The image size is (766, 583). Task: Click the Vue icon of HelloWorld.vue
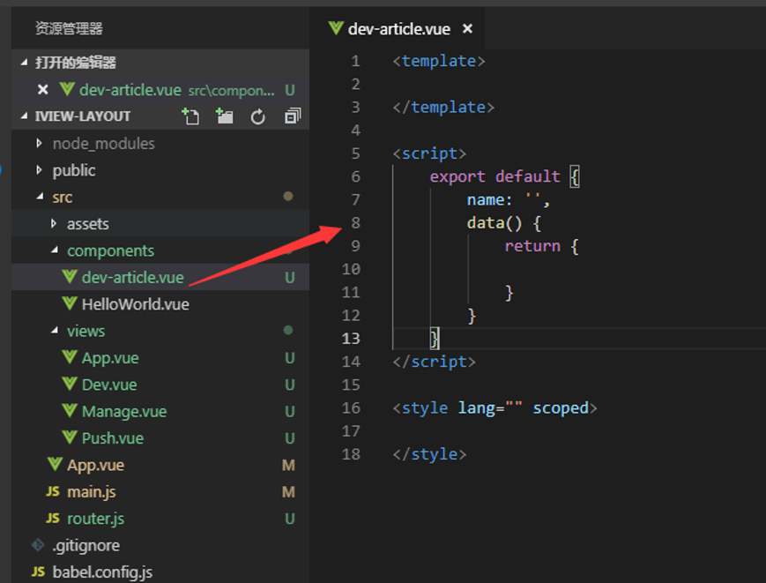[x=70, y=303]
